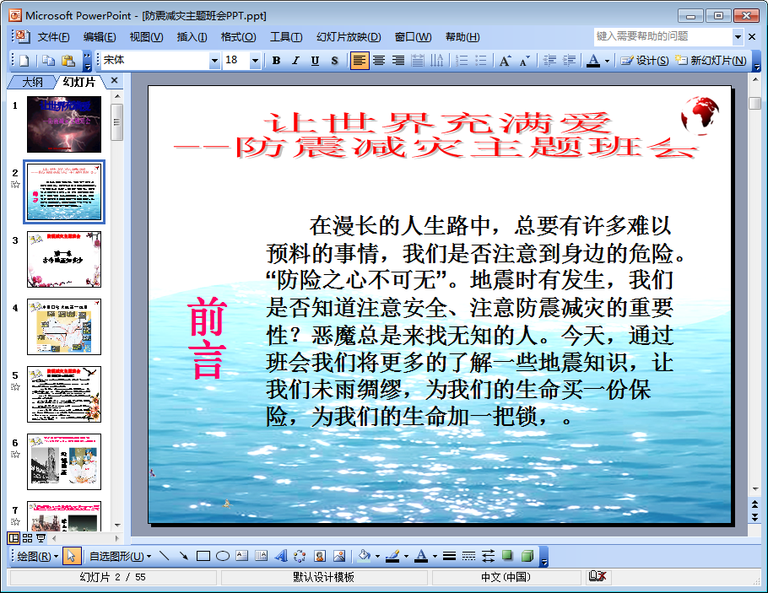
Task: Start slide show from current slide
Action: tap(41, 539)
